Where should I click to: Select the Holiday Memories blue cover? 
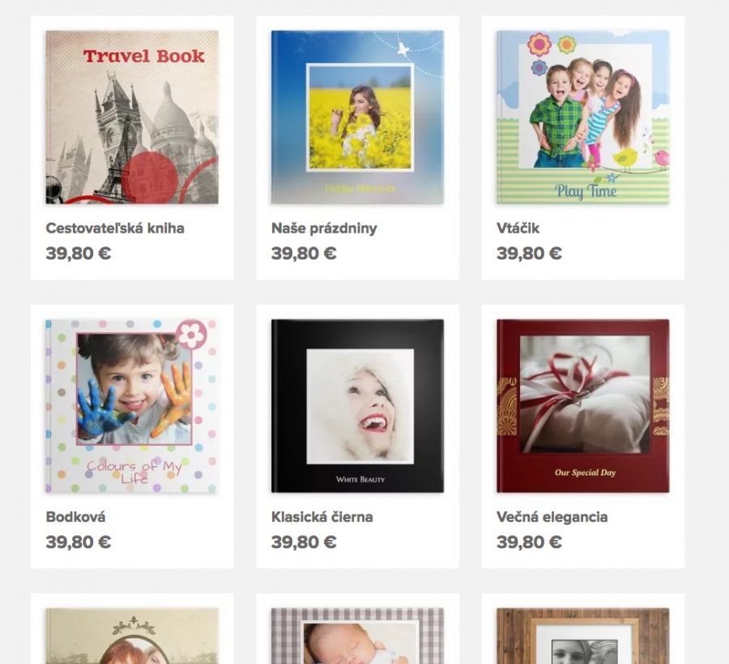357,118
